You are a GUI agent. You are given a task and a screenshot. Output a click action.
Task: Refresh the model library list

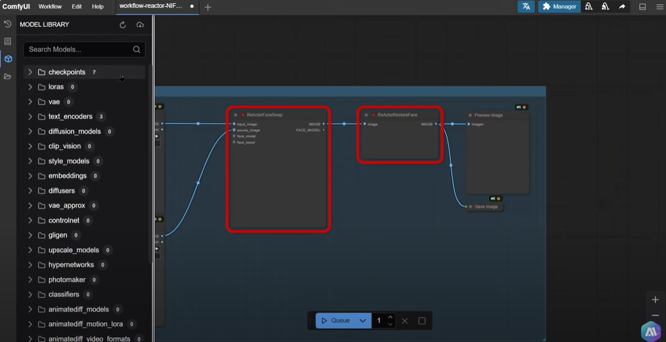pyautogui.click(x=123, y=25)
